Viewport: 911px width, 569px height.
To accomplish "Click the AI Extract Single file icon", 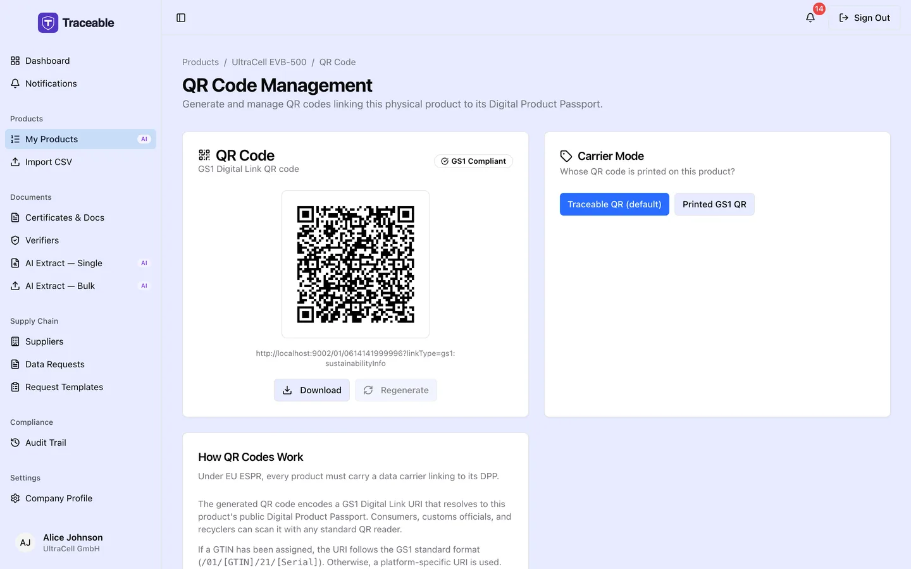I will [15, 263].
